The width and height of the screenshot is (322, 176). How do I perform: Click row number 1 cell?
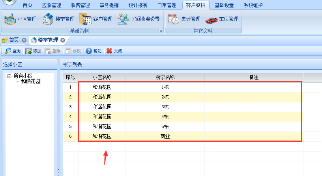[x=70, y=87]
